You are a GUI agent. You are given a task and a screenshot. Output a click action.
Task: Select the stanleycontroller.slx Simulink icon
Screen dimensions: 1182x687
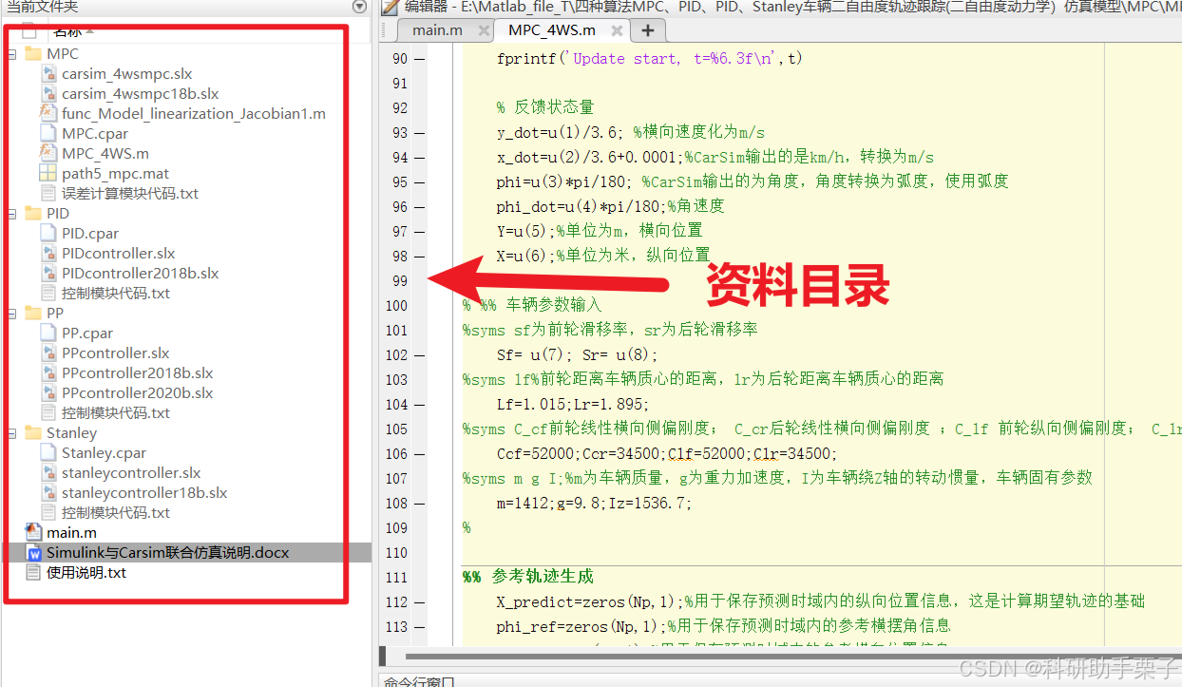pos(49,472)
